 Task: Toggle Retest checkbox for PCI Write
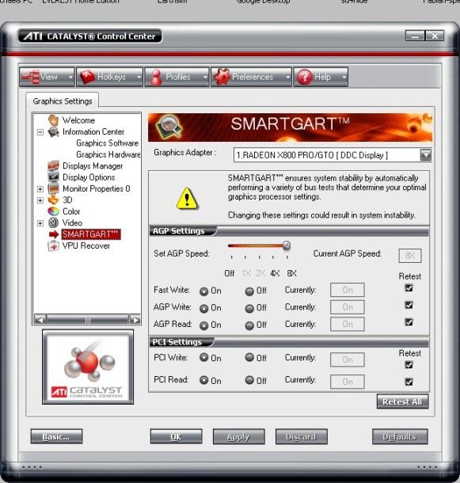pos(409,365)
